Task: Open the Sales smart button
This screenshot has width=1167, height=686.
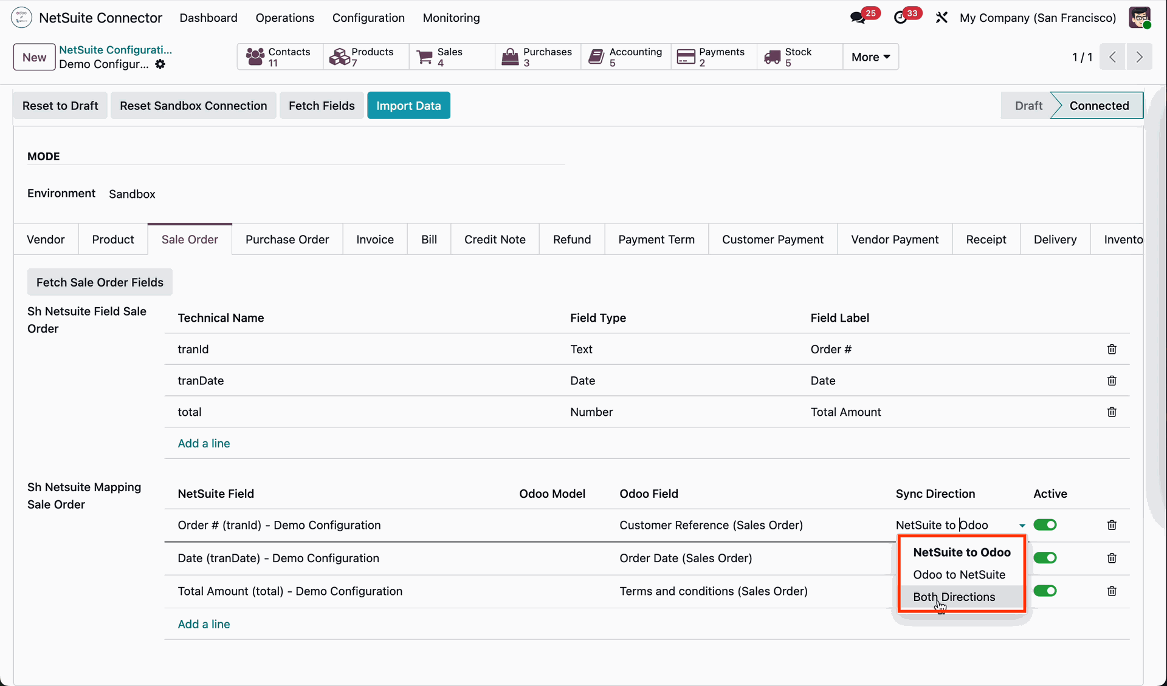Action: coord(452,57)
